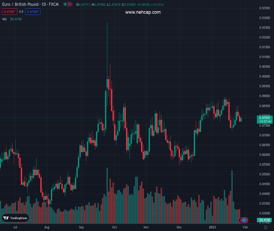Viewport: 274px width, 231px height.
Task: Click the spread value 0.8
Action: (x=21, y=12)
